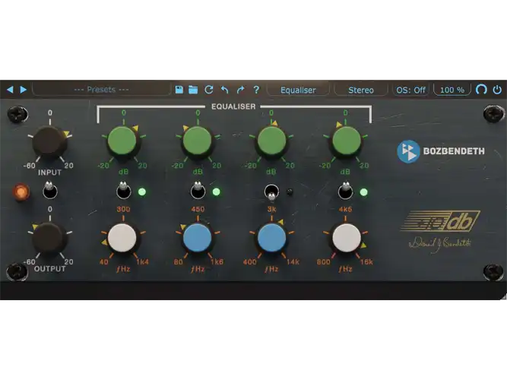Click the 1k6 maximum label on band two

pyautogui.click(x=217, y=262)
